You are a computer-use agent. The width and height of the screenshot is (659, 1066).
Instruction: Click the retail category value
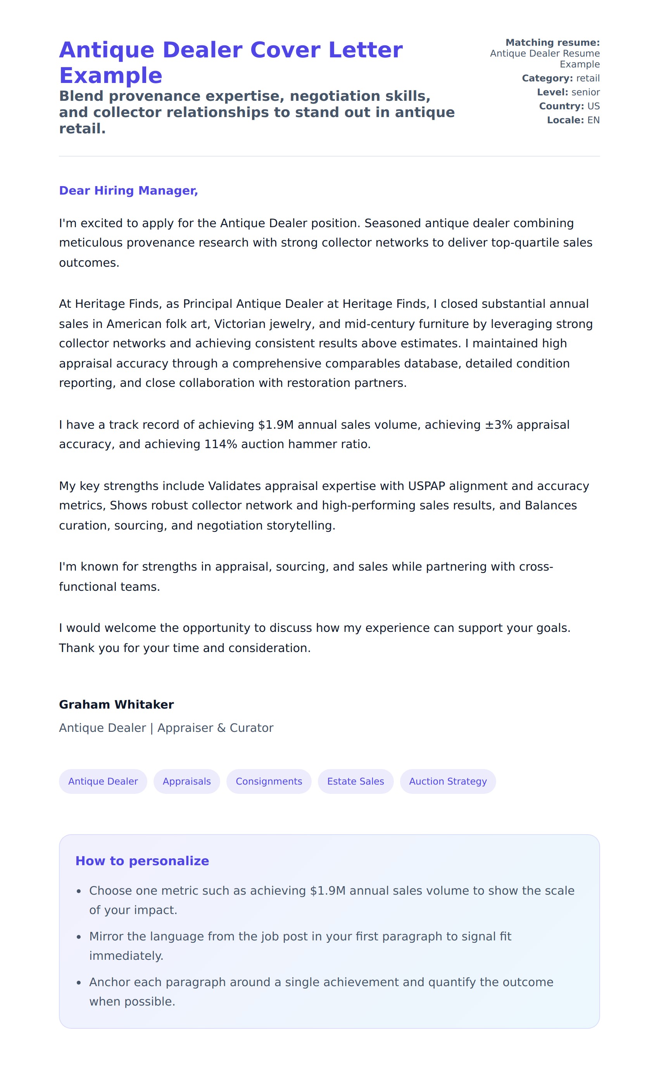(x=588, y=78)
